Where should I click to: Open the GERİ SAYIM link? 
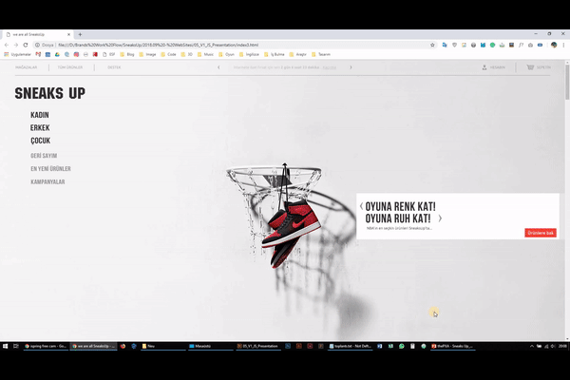click(x=44, y=156)
